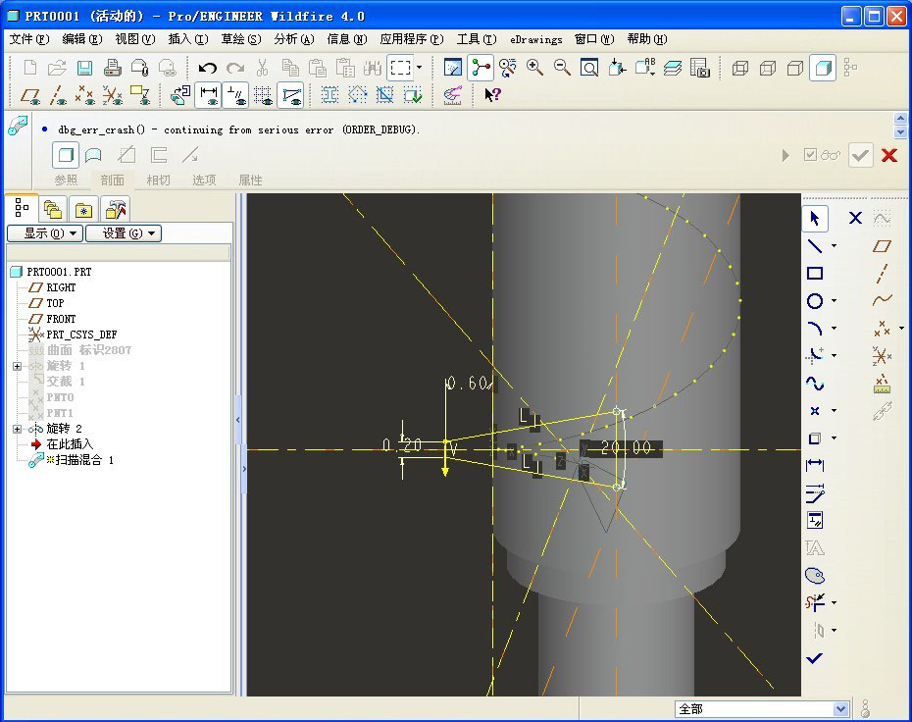Select the Modify dimensions tool
912x722 pixels.
coord(815,493)
